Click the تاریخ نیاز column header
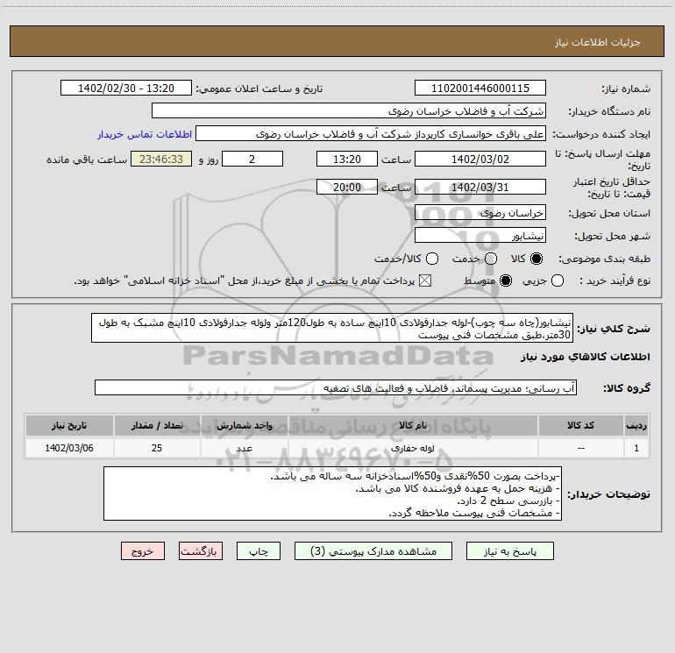675x653 pixels. coord(69,426)
